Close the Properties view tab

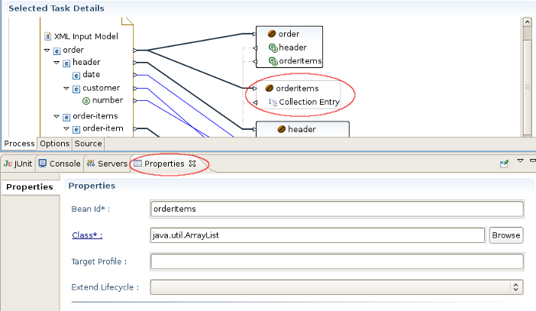click(192, 164)
